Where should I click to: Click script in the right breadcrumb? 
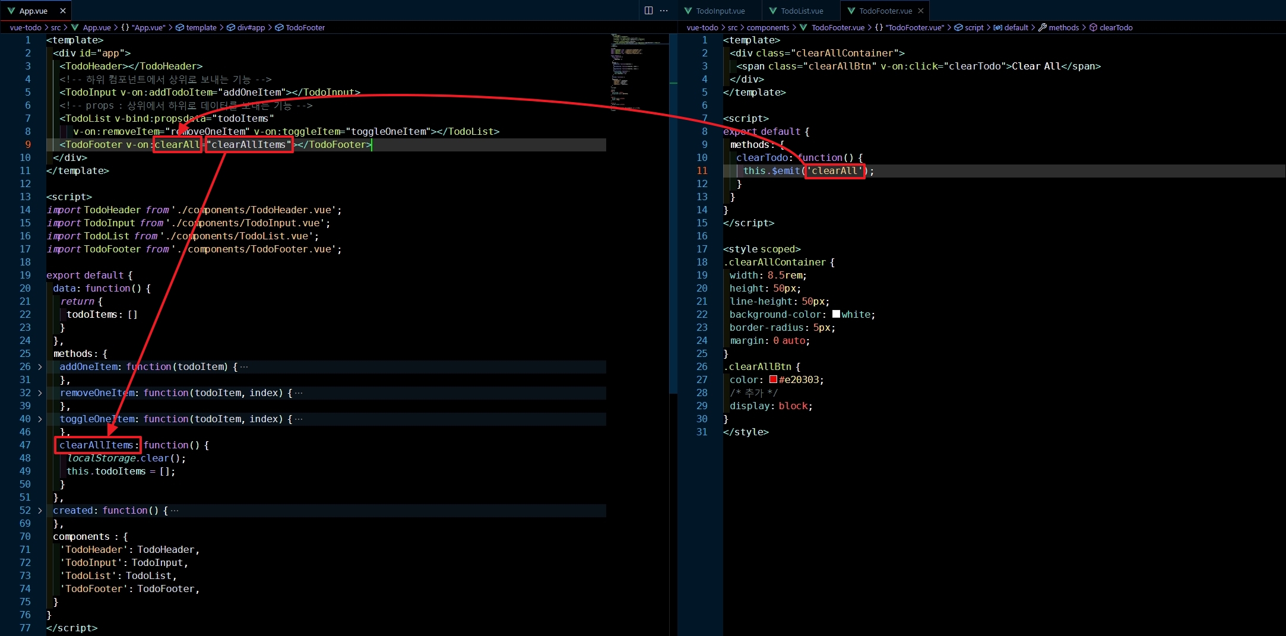click(x=974, y=27)
